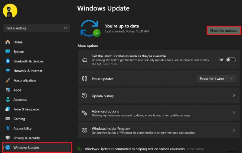
Task: Click the green leaf carbon emissions icon
Action: (x=80, y=149)
